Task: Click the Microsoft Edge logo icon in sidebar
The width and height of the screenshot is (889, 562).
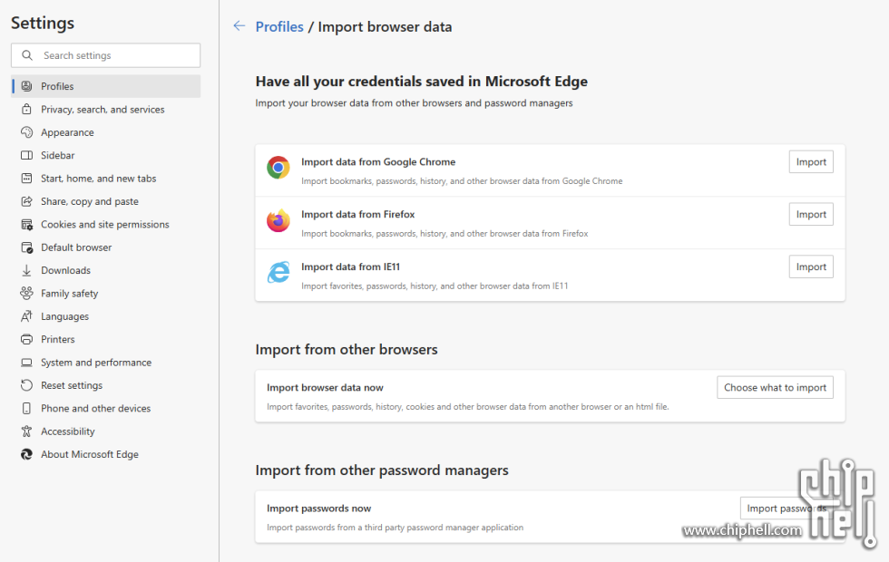Action: coord(26,454)
